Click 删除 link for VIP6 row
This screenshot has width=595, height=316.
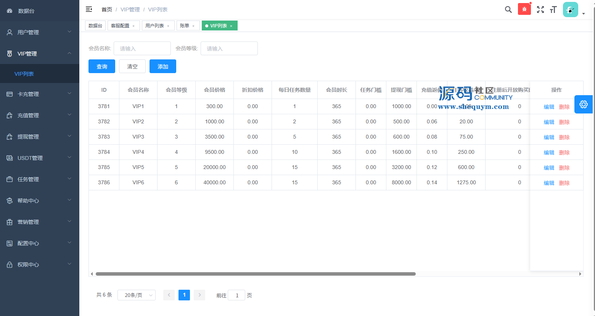point(564,183)
